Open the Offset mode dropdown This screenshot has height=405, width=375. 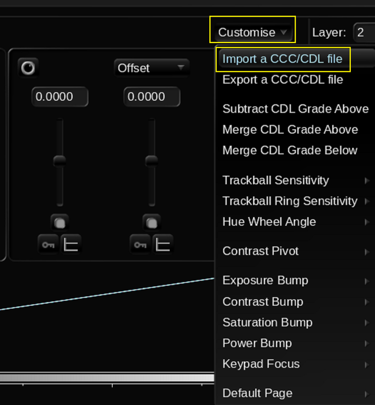(x=152, y=68)
